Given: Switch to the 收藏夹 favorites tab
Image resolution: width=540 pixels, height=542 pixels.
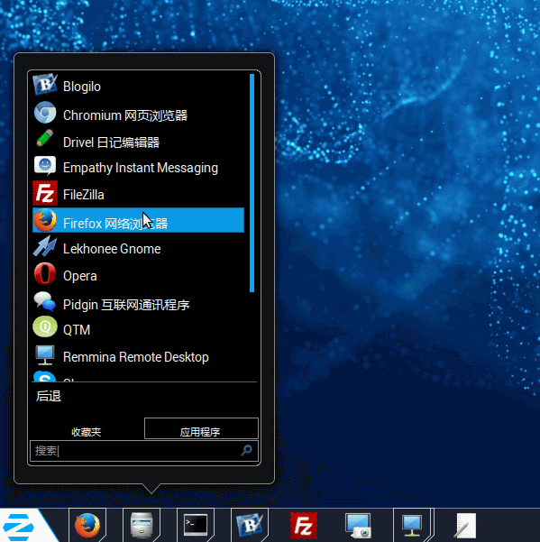Looking at the screenshot, I should point(87,432).
